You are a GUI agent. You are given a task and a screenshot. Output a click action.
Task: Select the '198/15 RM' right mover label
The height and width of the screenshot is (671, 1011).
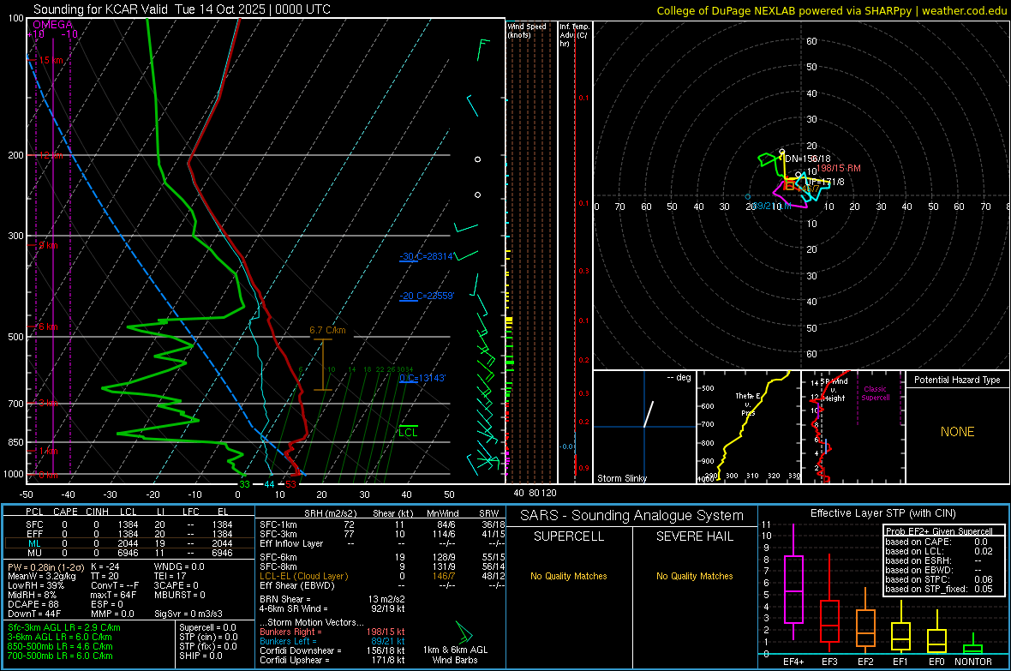(838, 169)
